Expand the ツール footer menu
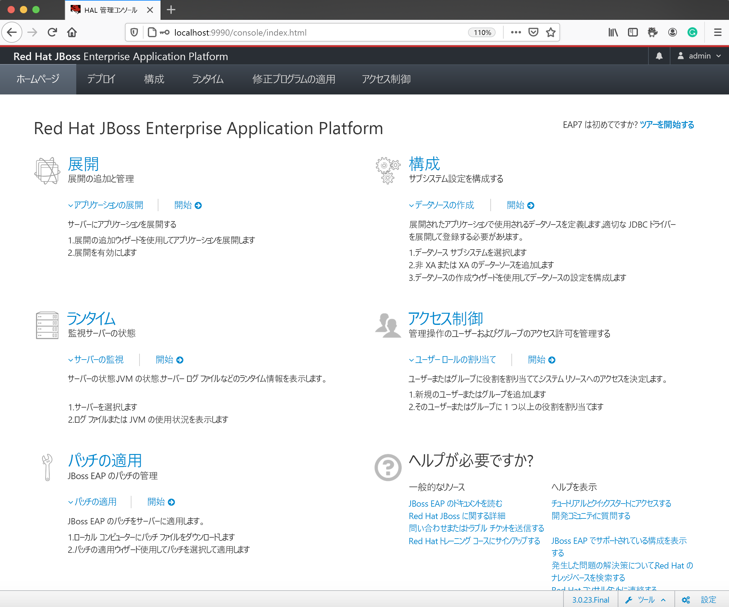This screenshot has height=607, width=729. (x=645, y=600)
